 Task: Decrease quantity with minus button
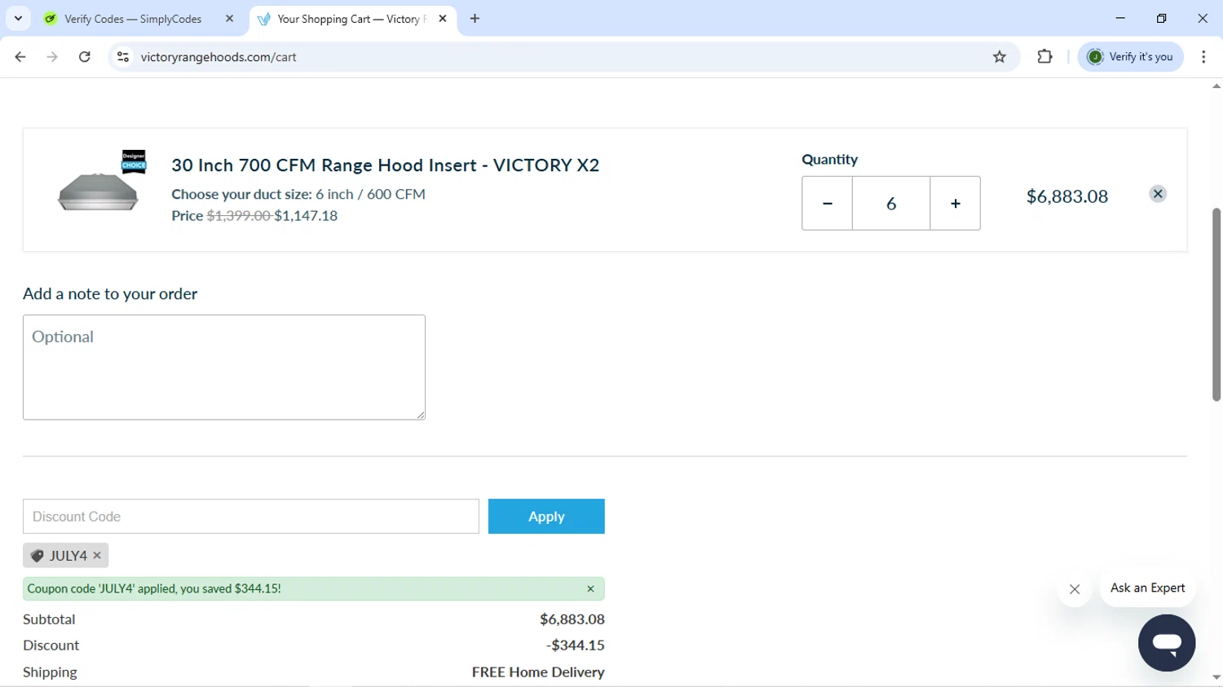pos(828,203)
